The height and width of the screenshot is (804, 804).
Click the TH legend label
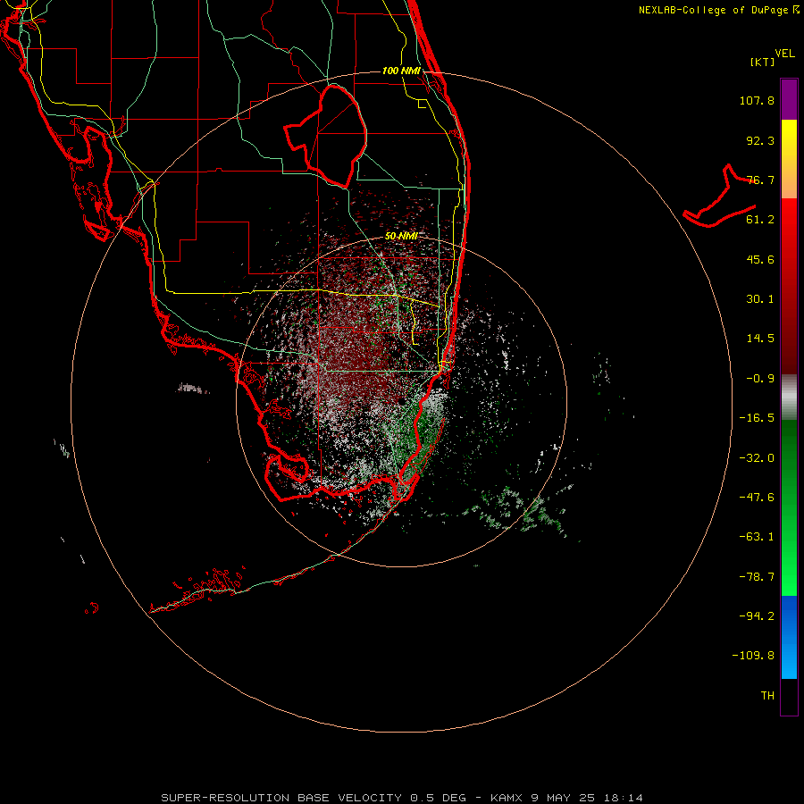(x=767, y=696)
